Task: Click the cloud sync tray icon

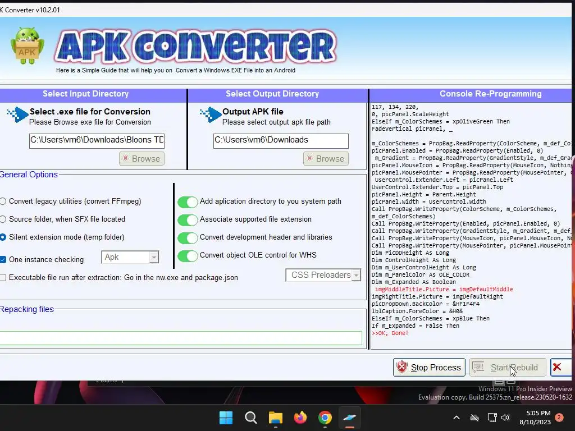Action: click(x=474, y=418)
